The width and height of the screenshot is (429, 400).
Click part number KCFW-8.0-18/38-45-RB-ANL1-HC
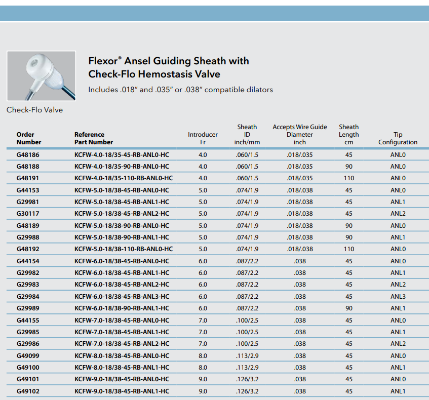click(122, 368)
